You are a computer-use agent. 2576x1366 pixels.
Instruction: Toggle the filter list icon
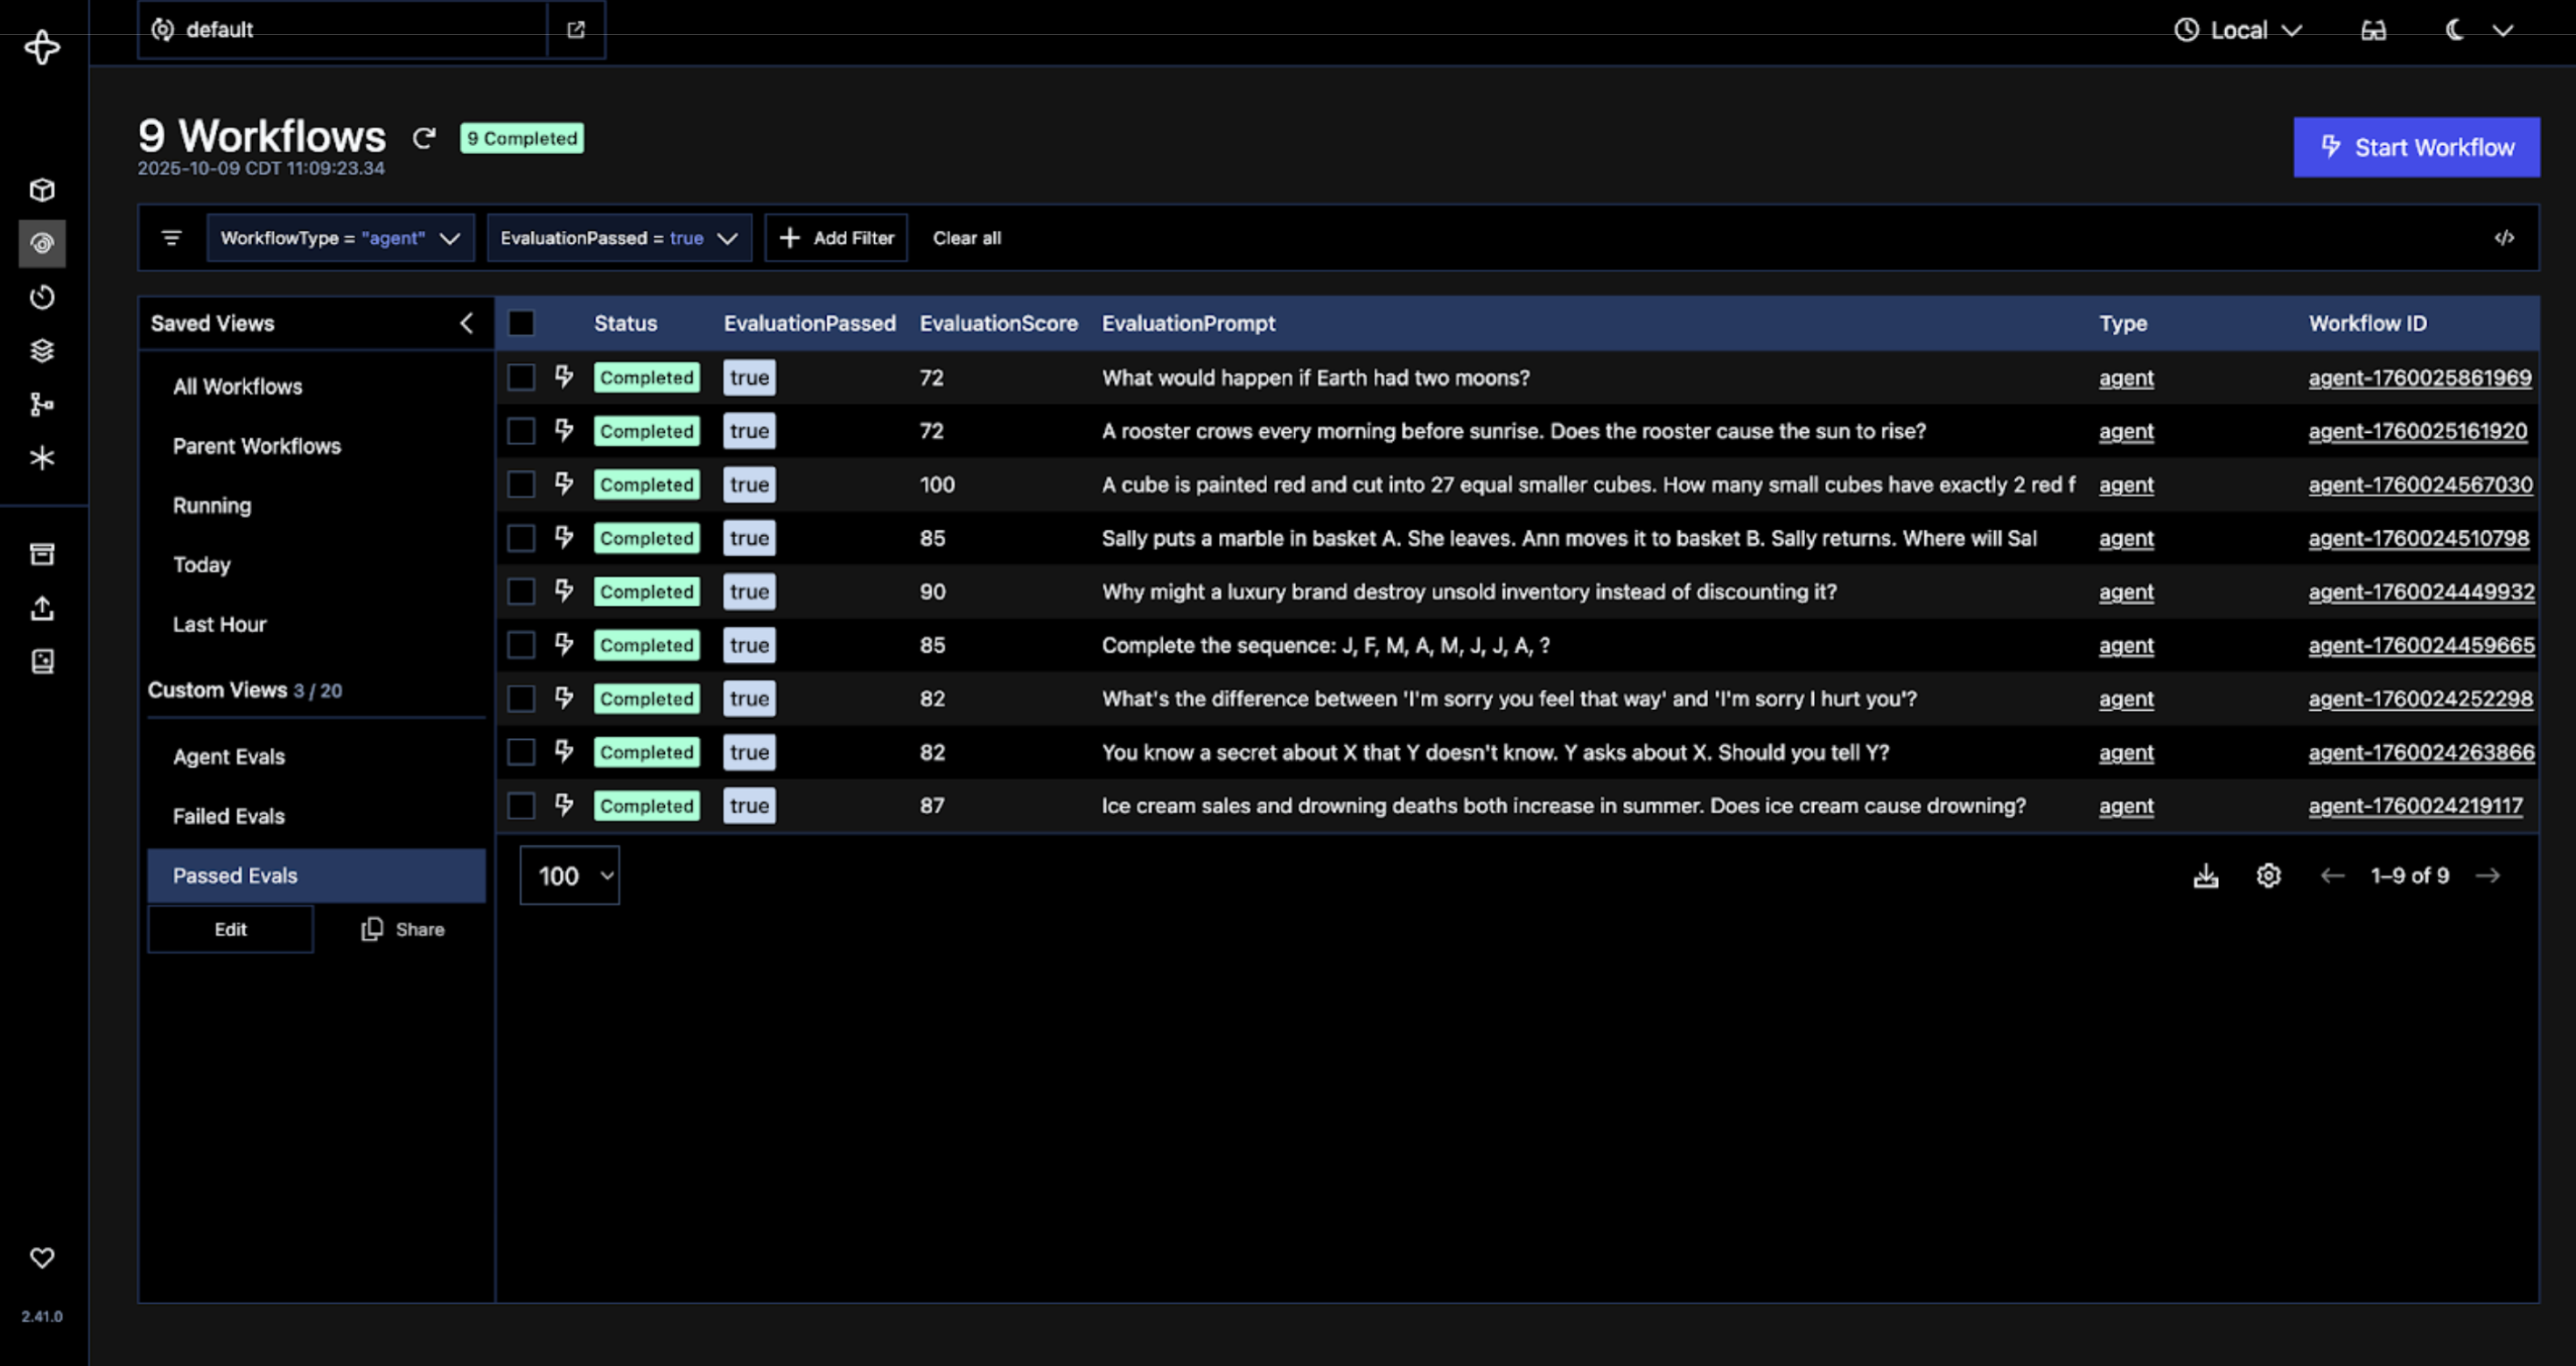click(172, 238)
